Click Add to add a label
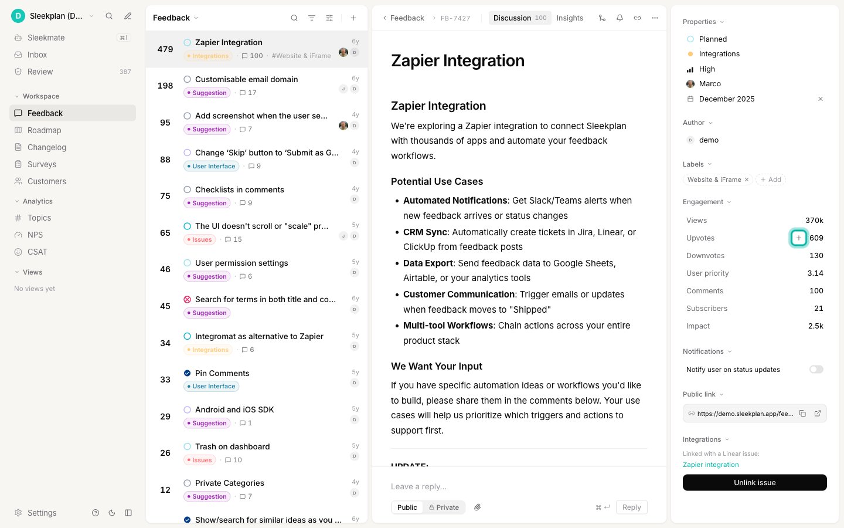This screenshot has width=844, height=528. point(771,180)
